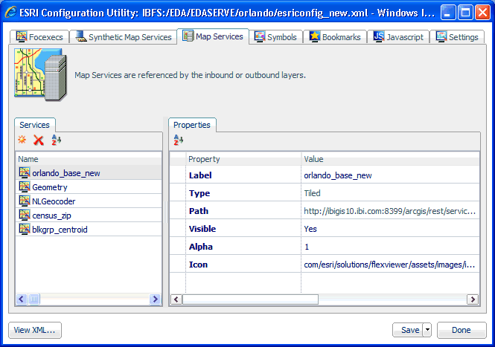Go to the Bookmarks tab
The height and width of the screenshot is (347, 495).
[x=335, y=37]
